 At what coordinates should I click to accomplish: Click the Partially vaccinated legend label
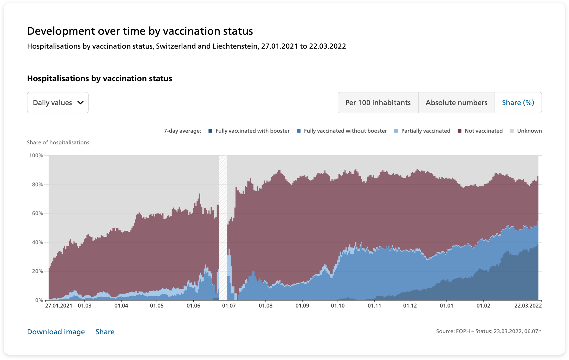click(x=426, y=131)
